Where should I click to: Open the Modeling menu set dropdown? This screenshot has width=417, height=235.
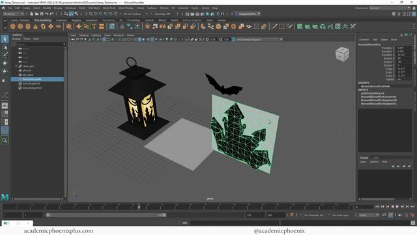click(13, 14)
